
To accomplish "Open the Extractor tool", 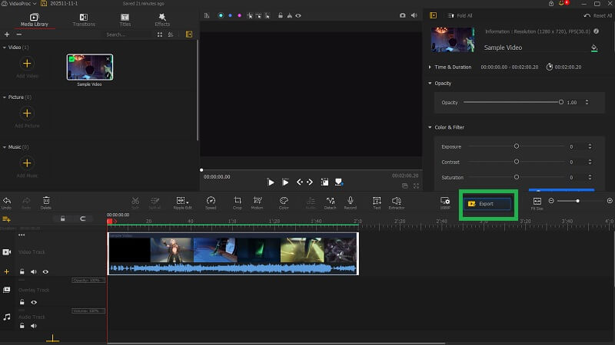I will (397, 202).
